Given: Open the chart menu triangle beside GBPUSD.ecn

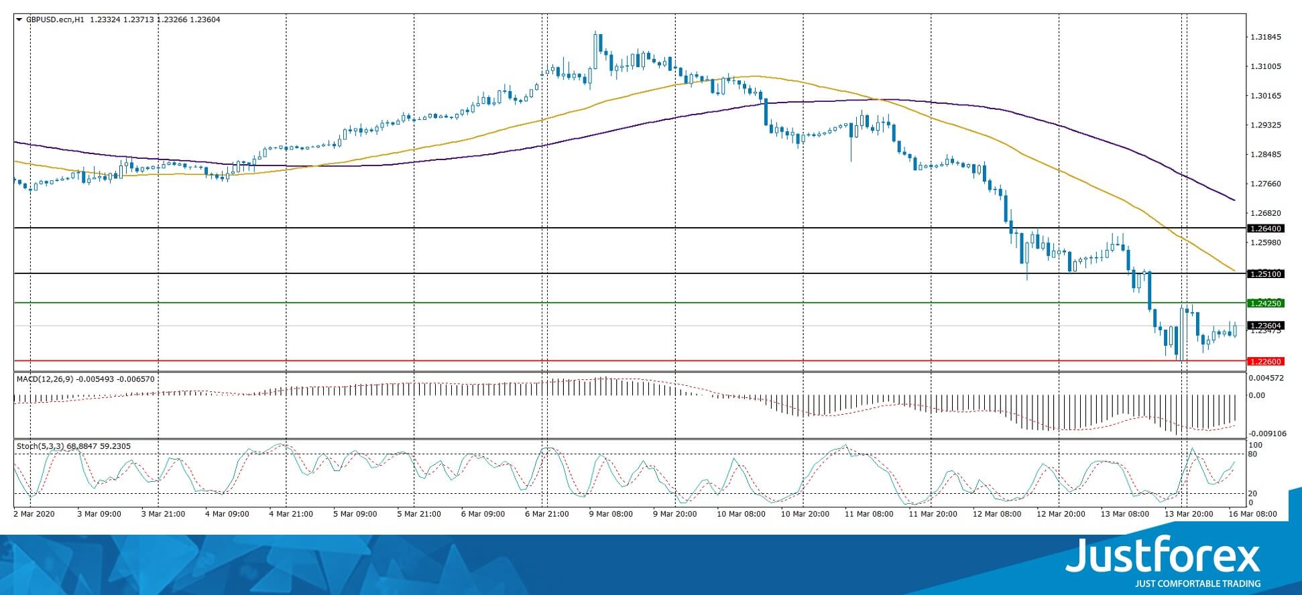Looking at the screenshot, I should 19,20.
